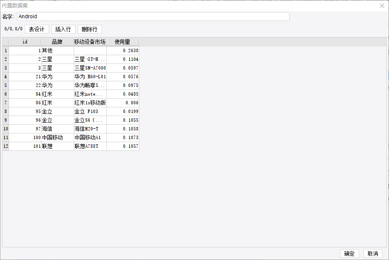Select the 使用量 column header

(x=122, y=42)
